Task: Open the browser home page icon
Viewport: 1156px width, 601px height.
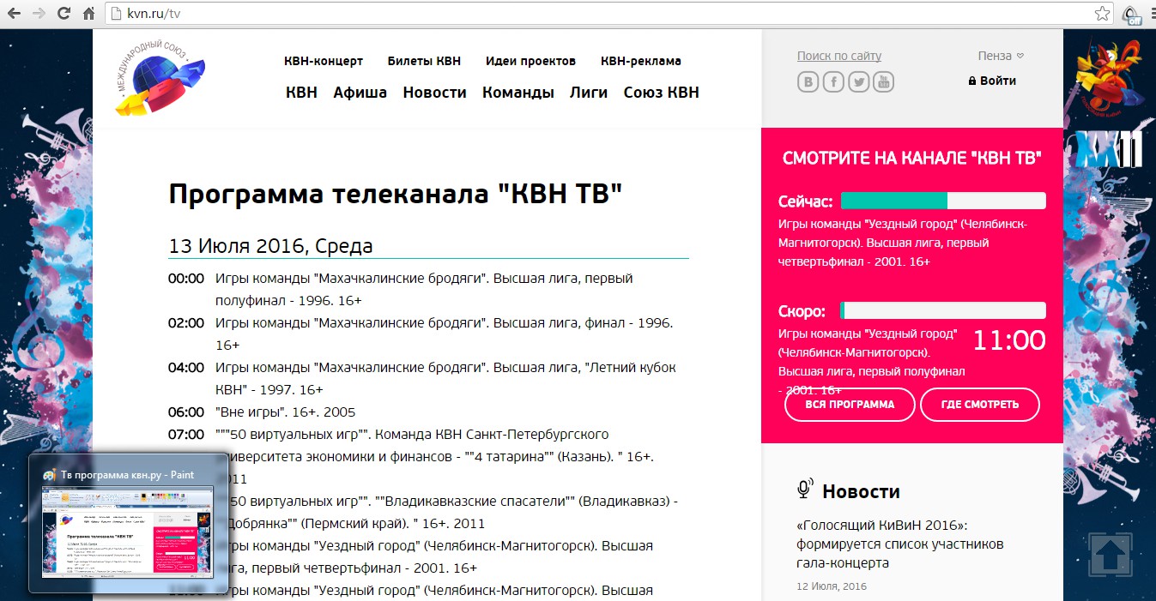Action: click(88, 14)
